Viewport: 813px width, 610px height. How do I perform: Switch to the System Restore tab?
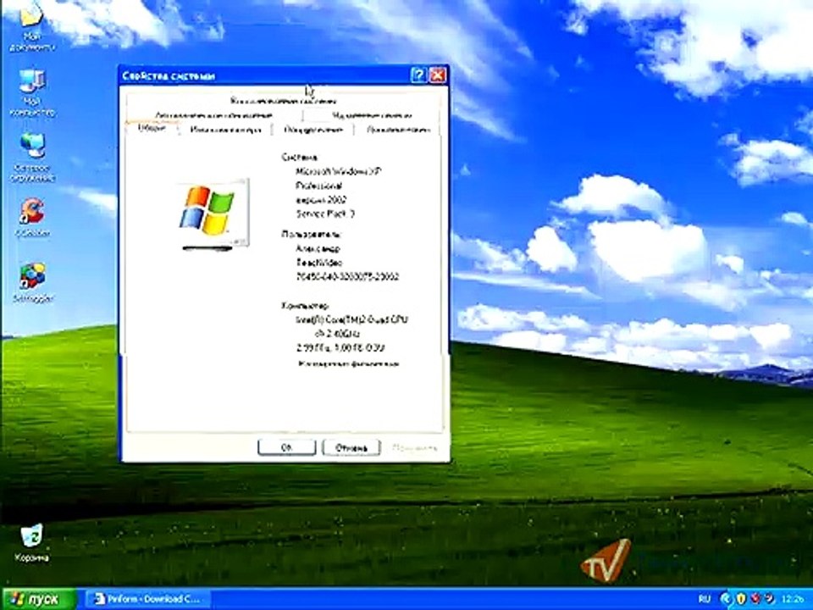283,101
